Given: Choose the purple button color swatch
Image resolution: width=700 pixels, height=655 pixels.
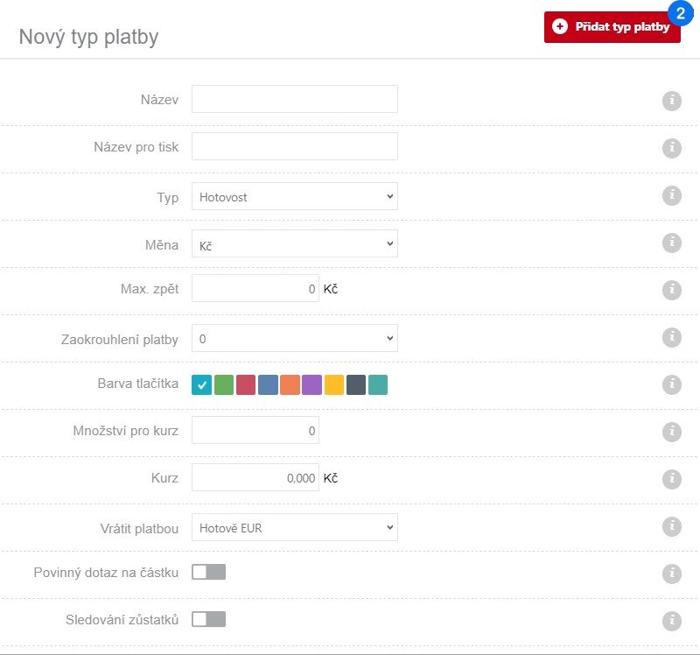Looking at the screenshot, I should [311, 384].
